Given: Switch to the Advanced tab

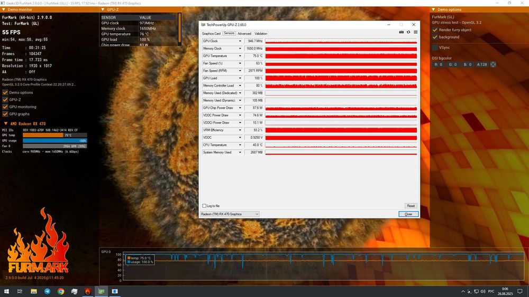Looking at the screenshot, I should [244, 34].
